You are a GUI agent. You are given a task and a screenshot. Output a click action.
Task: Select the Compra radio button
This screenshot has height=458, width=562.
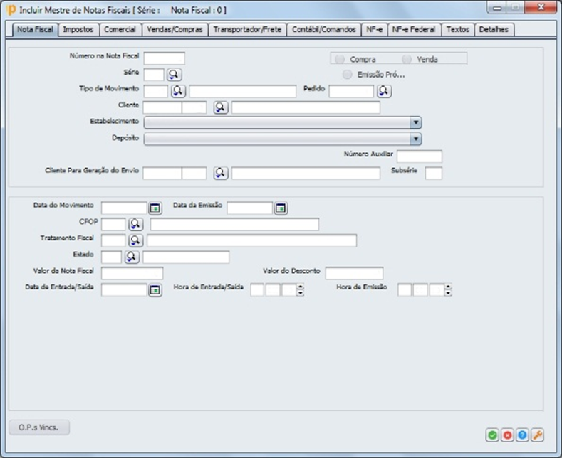click(340, 60)
